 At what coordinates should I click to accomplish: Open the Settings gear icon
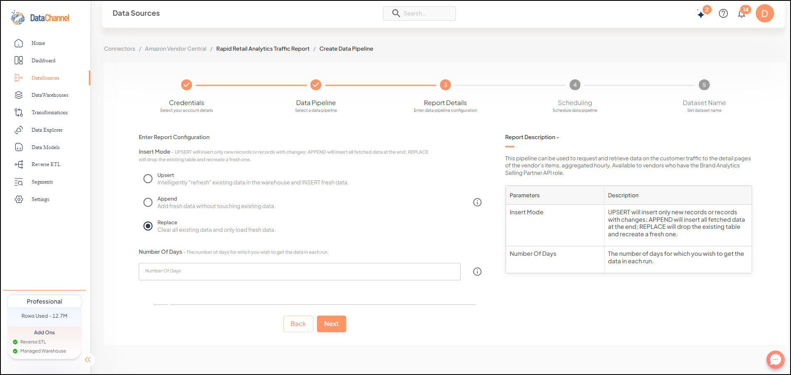[x=19, y=199]
